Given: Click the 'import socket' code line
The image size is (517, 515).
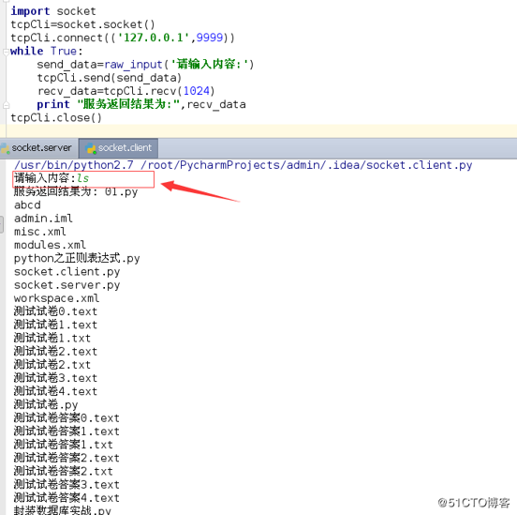Looking at the screenshot, I should pos(53,11).
